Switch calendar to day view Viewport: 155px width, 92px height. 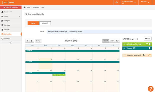[117, 41]
